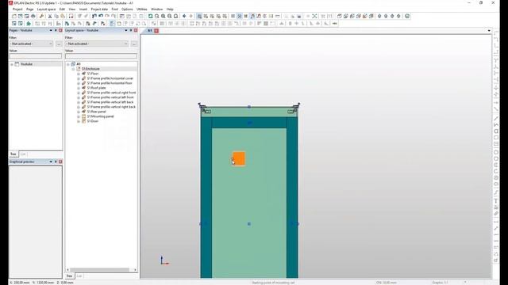Click the round smiley-like icon ending the toolbar

[x=407, y=16]
